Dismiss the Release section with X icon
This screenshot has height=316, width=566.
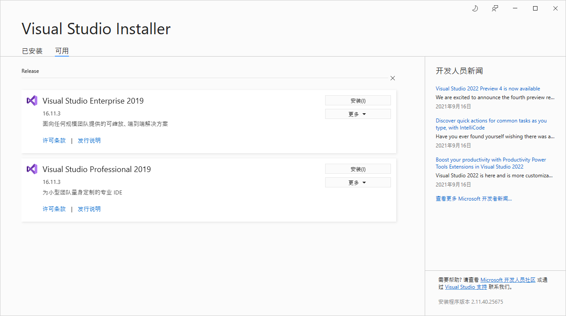(x=393, y=78)
